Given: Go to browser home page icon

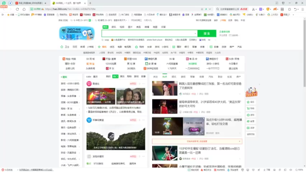Looking at the screenshot, I should (24, 9).
